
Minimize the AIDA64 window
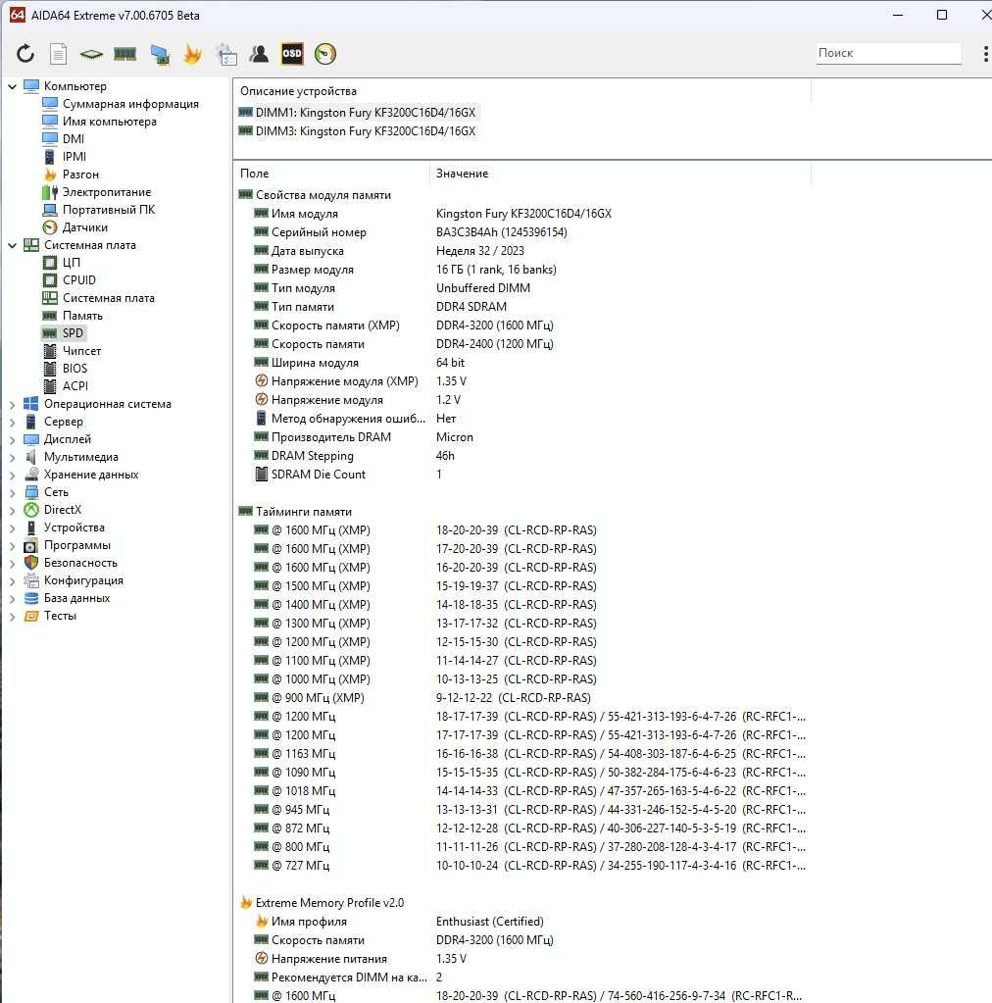[x=898, y=15]
